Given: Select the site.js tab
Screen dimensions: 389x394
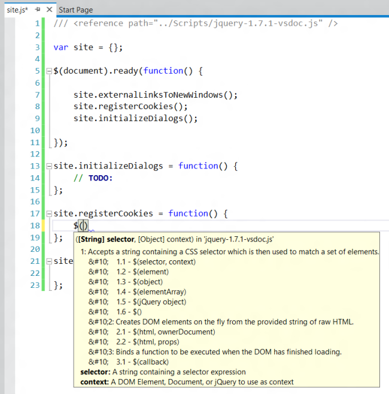Looking at the screenshot, I should [x=17, y=10].
